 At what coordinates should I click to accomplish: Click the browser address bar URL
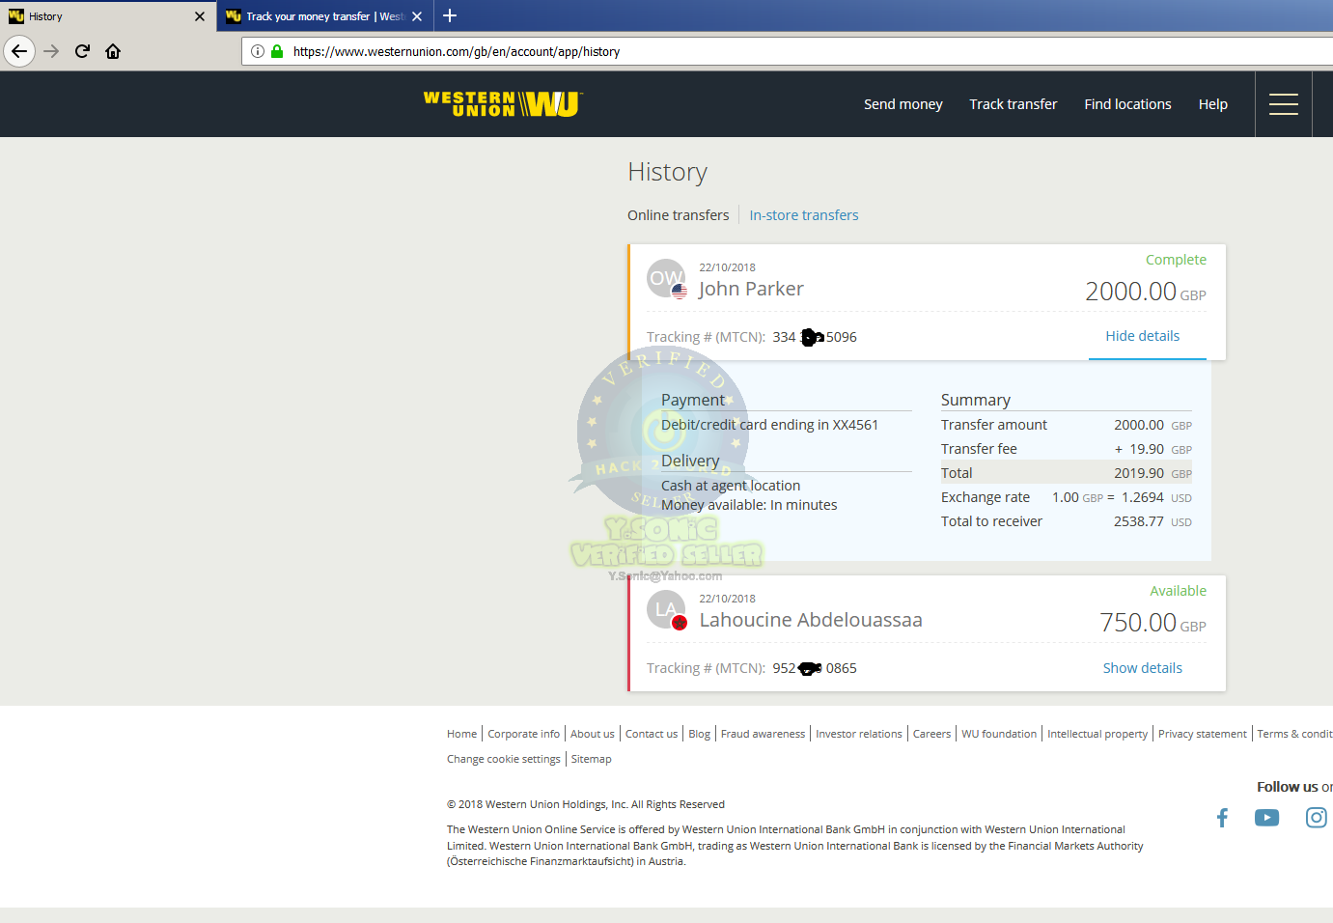457,52
